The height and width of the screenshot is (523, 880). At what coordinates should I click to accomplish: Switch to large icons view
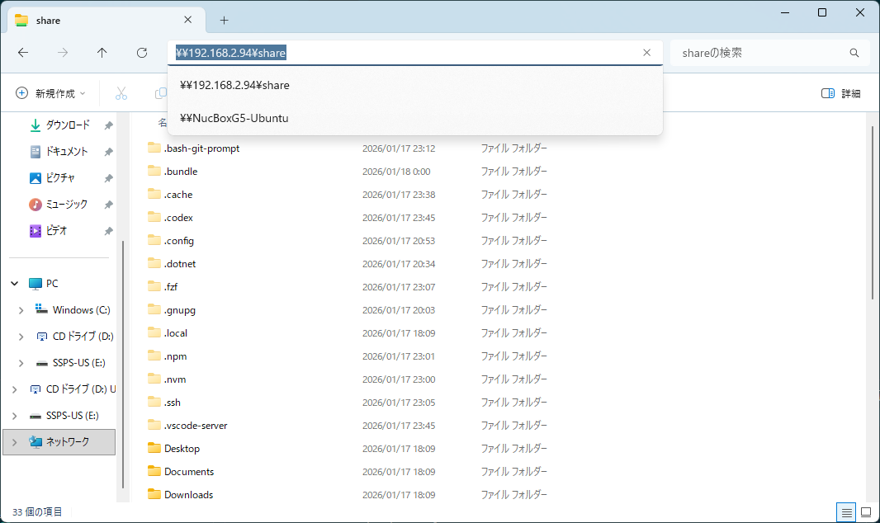pyautogui.click(x=865, y=513)
